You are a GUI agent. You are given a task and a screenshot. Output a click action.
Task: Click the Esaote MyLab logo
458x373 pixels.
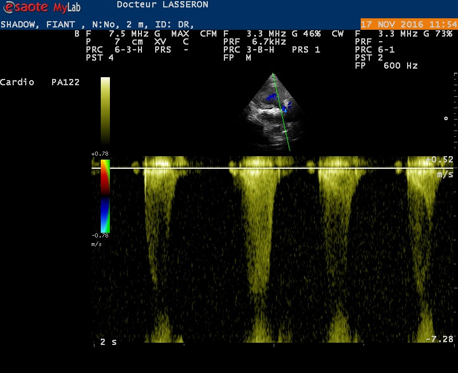[x=42, y=7]
